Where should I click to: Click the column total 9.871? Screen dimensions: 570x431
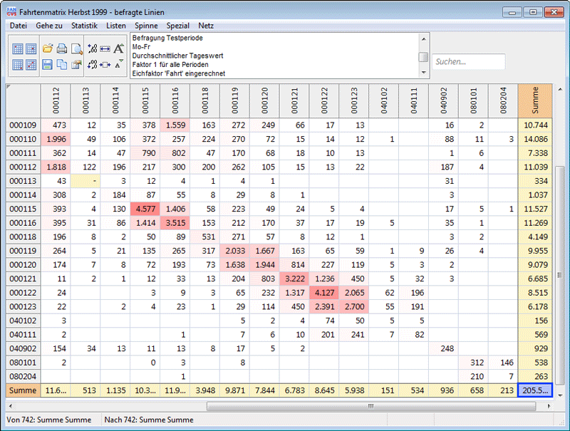point(234,390)
